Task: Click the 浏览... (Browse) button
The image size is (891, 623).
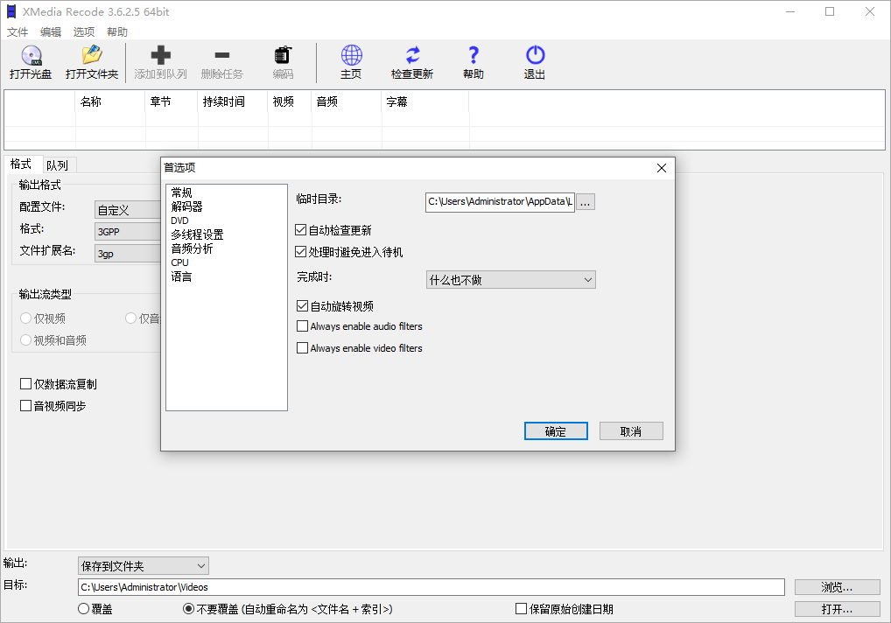Action: point(836,586)
